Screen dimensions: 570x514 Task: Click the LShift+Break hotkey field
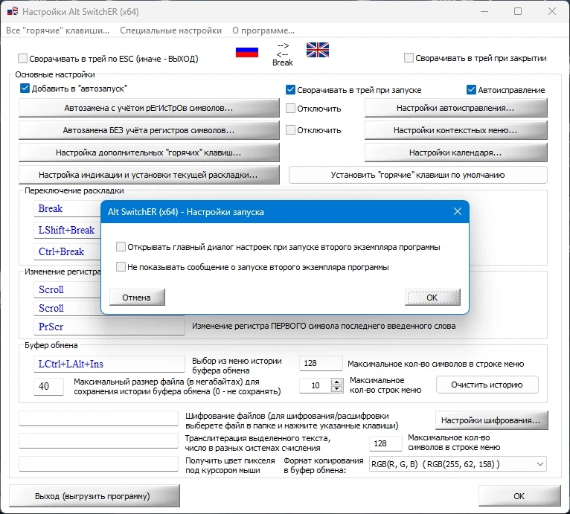(67, 230)
